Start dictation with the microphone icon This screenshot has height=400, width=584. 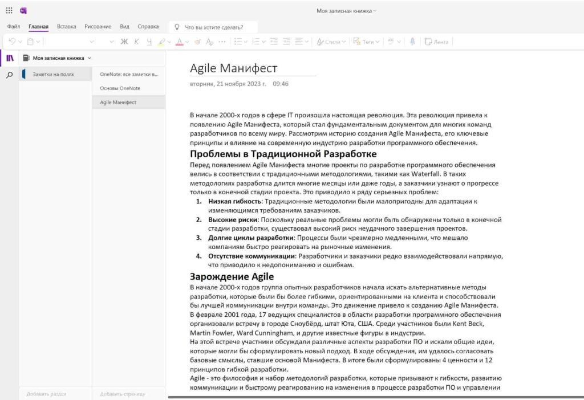point(412,42)
